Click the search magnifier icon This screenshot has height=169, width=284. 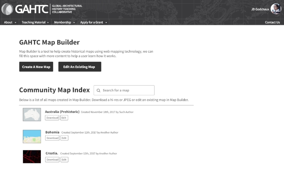point(98,90)
